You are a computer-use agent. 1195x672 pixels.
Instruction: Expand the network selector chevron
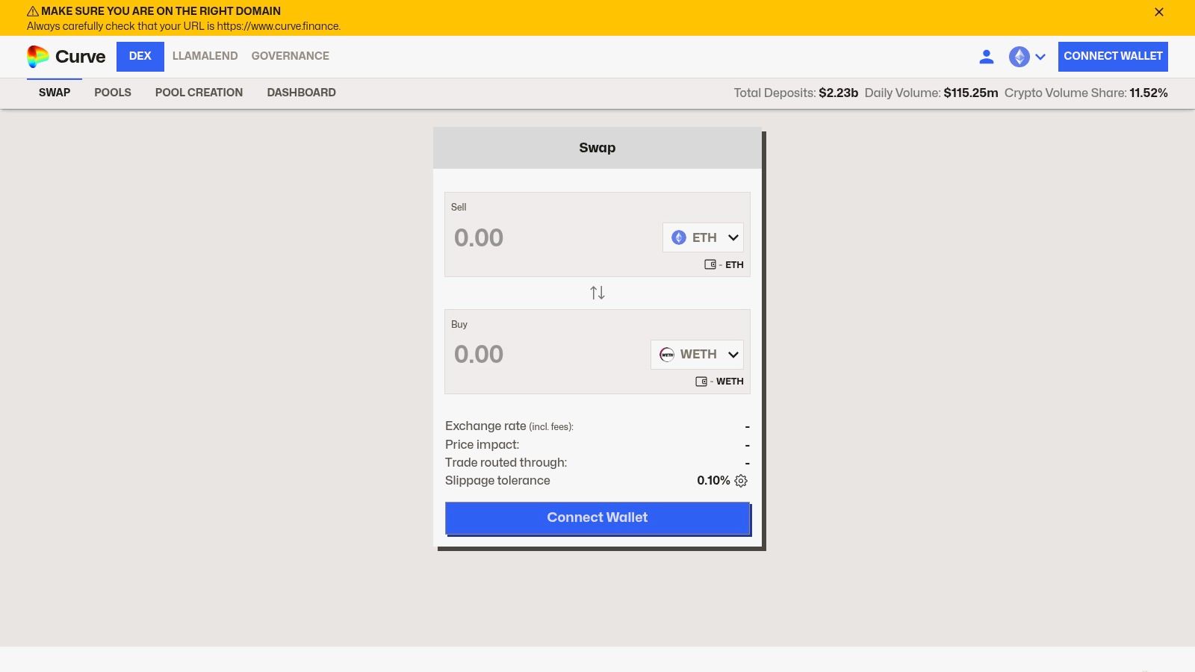coord(1040,57)
